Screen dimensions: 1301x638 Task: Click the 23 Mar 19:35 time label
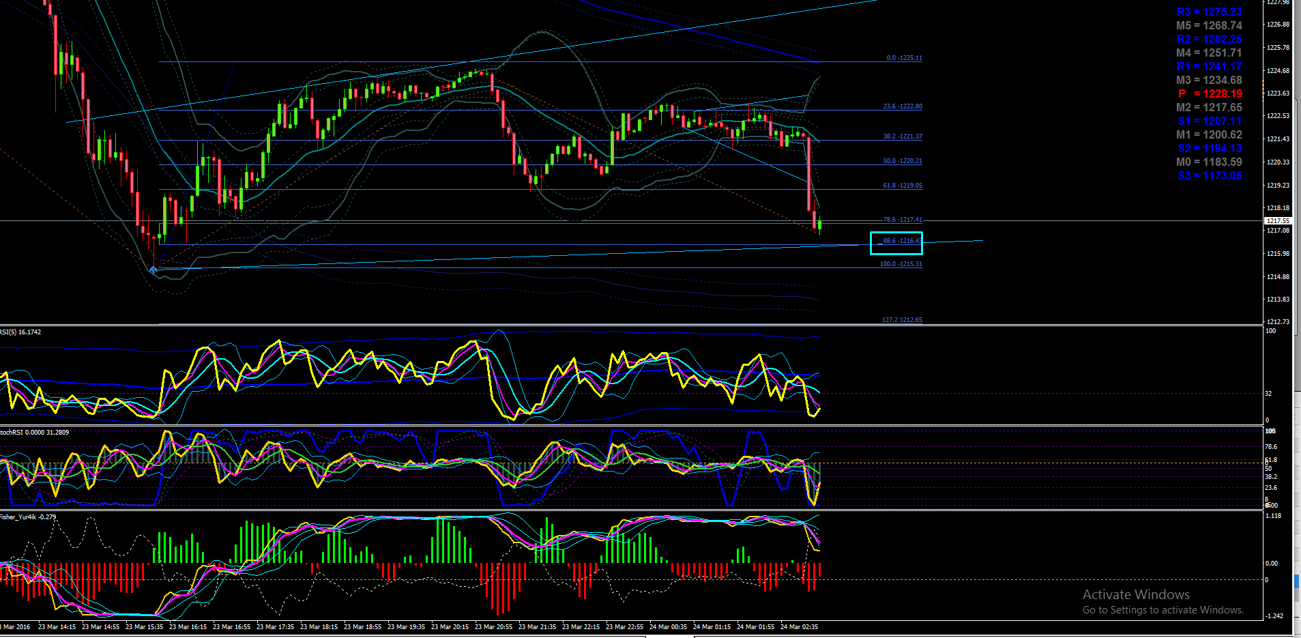406,627
